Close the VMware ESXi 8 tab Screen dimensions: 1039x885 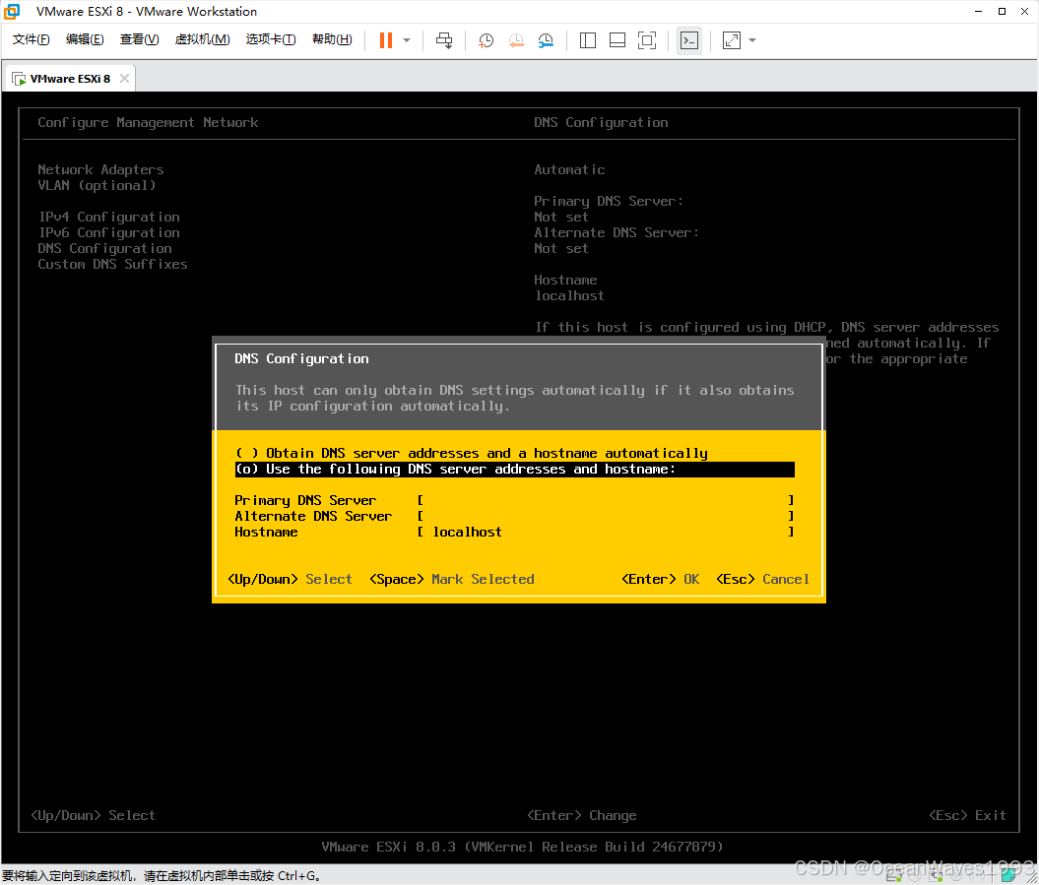[x=124, y=78]
